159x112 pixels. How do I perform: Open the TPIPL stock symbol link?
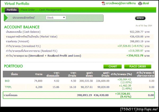(x=8, y=87)
